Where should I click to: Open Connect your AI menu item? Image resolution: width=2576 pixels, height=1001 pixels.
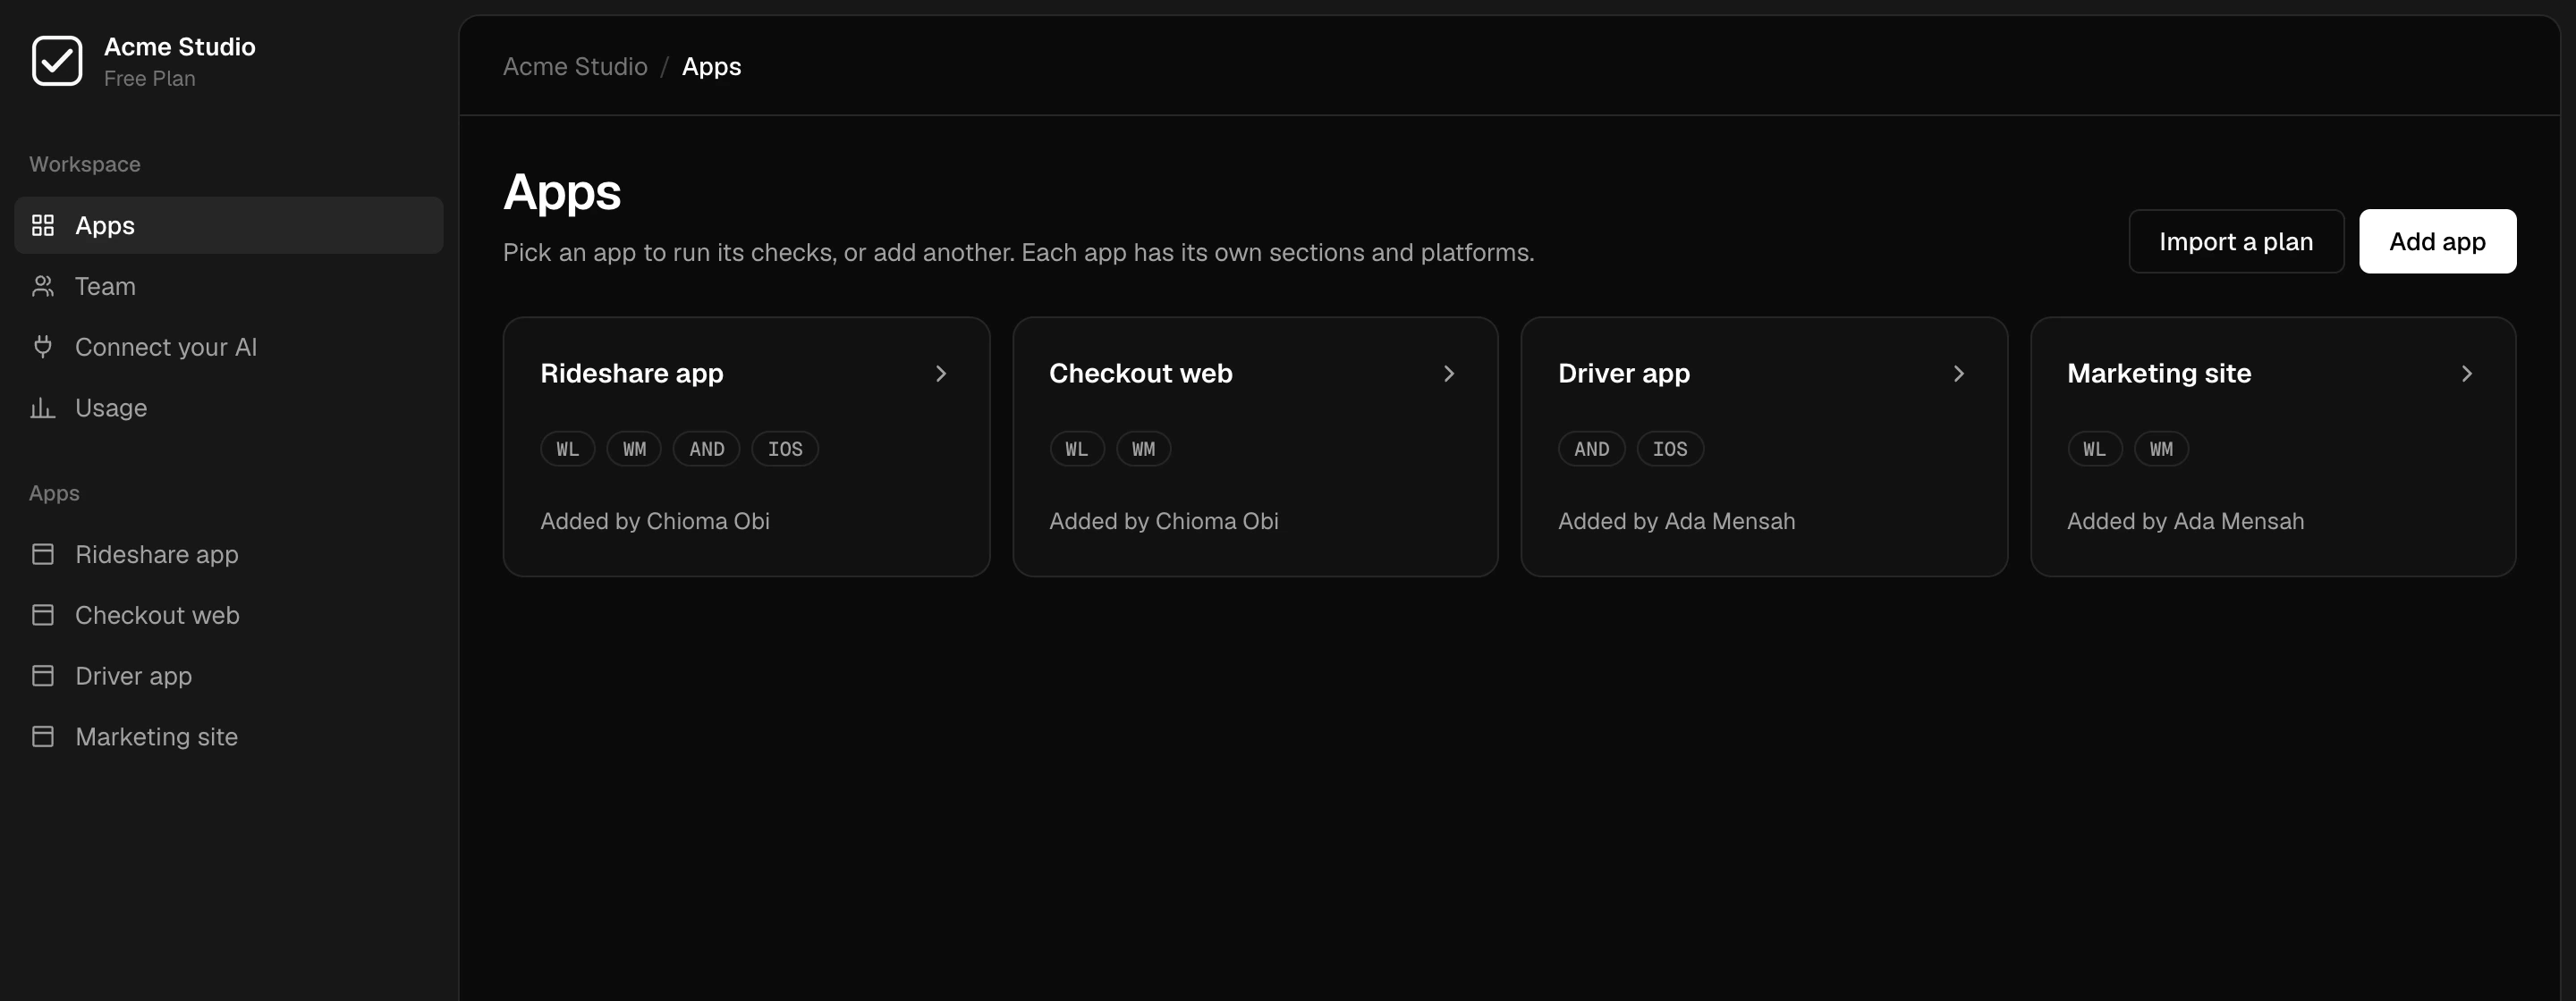[229, 347]
